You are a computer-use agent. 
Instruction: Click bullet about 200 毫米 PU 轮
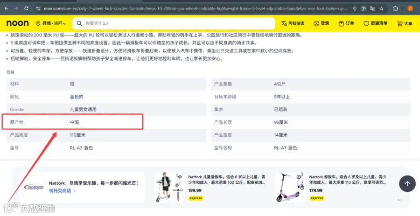click(156, 35)
